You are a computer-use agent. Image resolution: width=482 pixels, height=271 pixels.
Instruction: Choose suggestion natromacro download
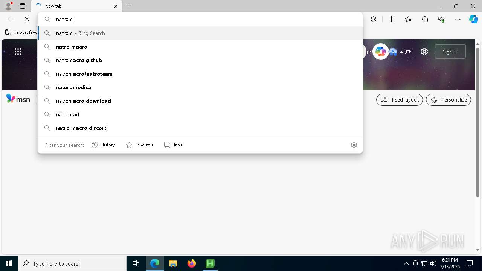(x=200, y=101)
